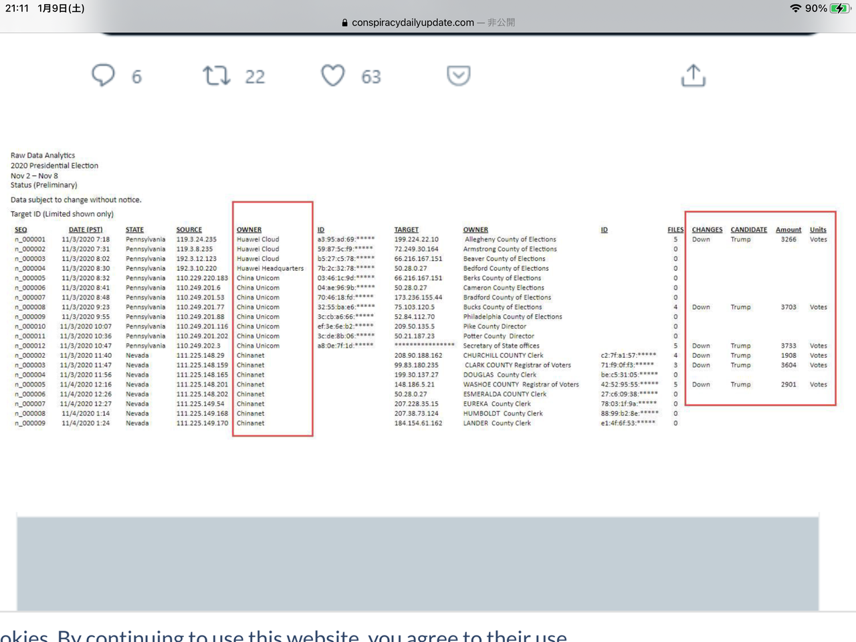The height and width of the screenshot is (642, 856).
Task: Open the share sheet icon
Action: (x=693, y=75)
